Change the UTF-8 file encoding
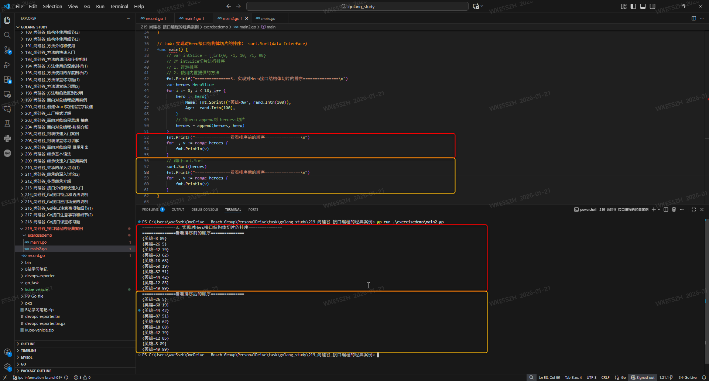Viewport: 709px width, 381px height. pos(592,378)
